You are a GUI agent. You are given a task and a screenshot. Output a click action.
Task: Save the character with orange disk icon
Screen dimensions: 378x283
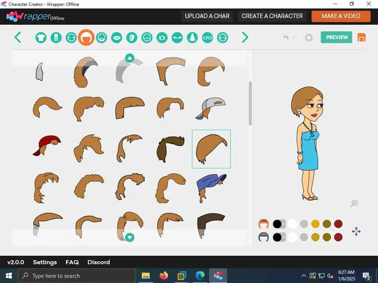point(361,38)
